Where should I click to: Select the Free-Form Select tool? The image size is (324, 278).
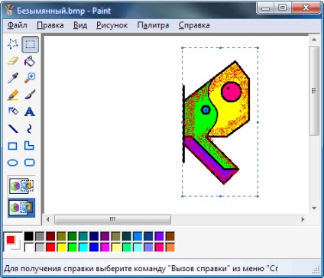[13, 44]
